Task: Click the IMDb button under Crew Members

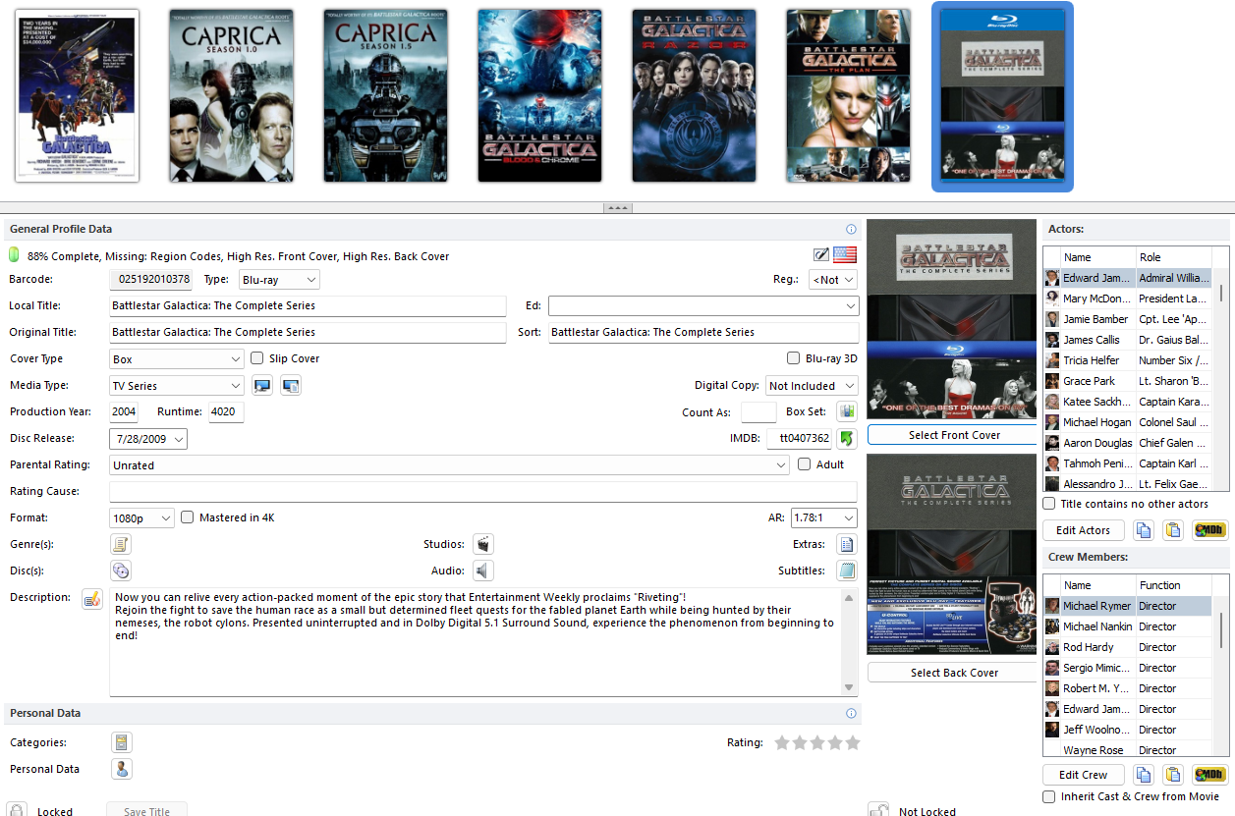Action: click(1210, 775)
